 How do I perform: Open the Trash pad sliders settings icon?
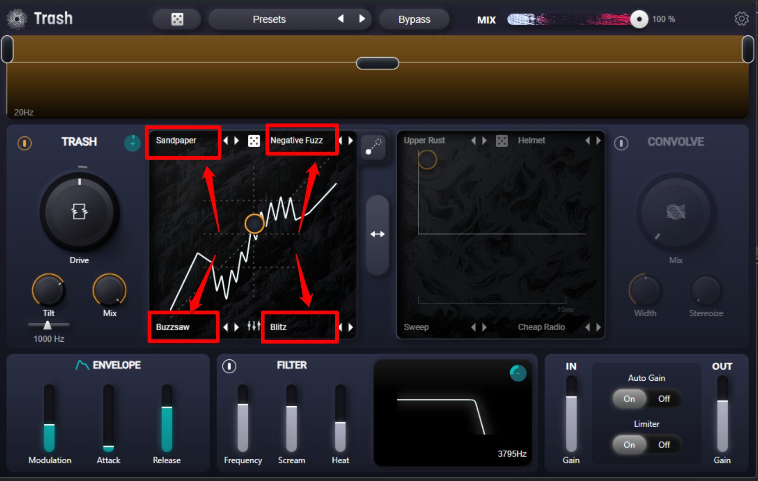pos(253,326)
